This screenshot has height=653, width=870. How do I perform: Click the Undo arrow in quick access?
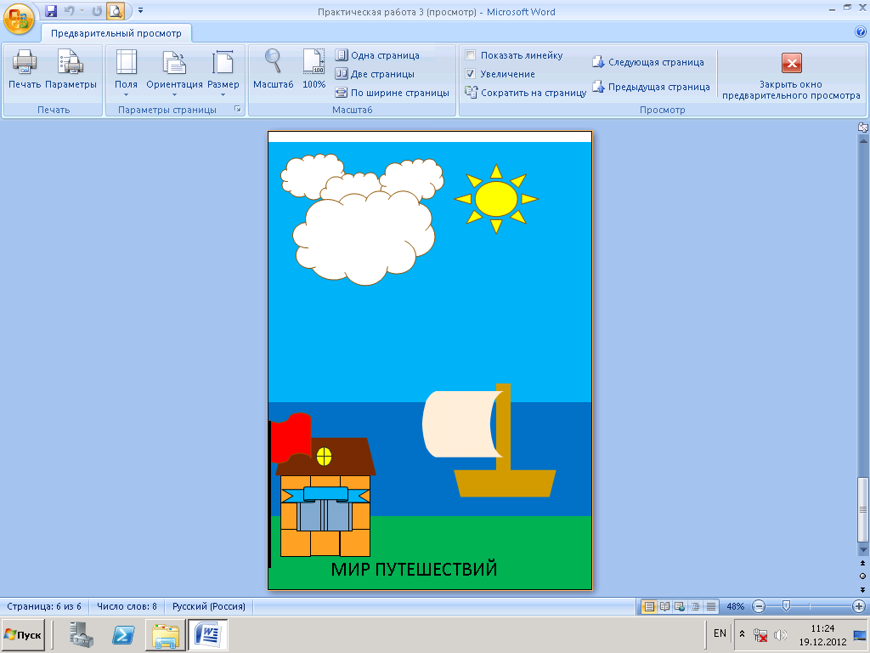click(x=69, y=10)
